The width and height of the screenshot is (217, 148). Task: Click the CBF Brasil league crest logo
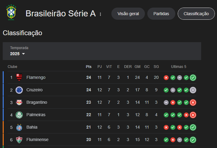click(x=11, y=12)
